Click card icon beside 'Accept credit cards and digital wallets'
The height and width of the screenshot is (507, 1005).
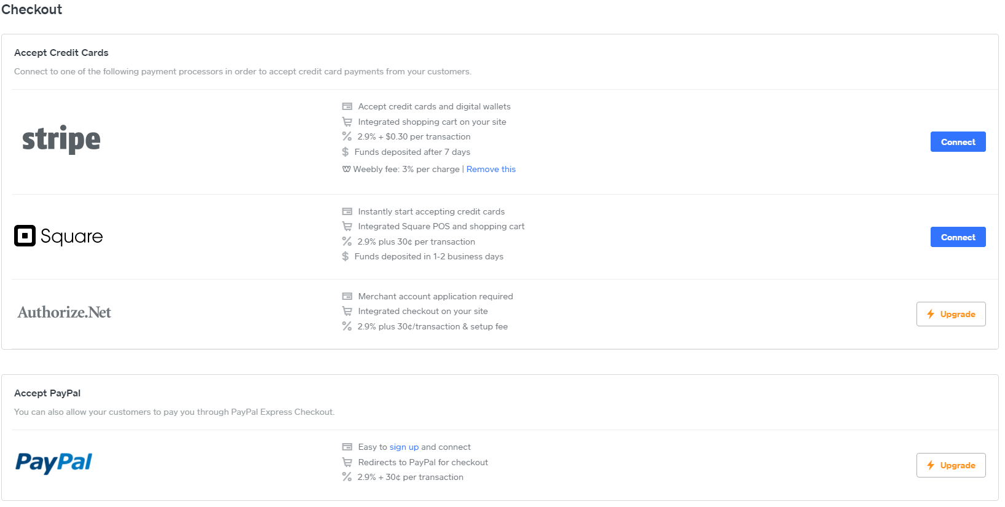[x=347, y=106]
